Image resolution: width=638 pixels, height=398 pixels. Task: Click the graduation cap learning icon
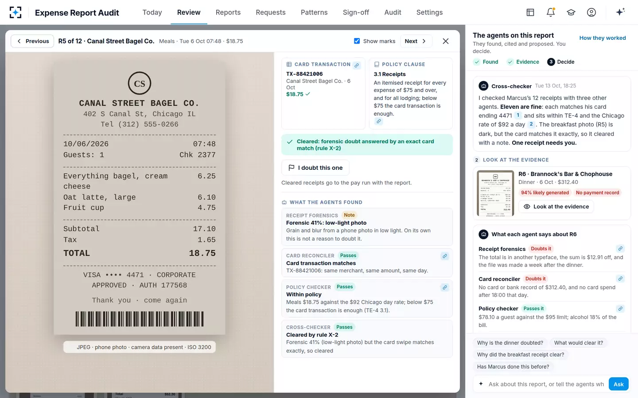pyautogui.click(x=571, y=12)
